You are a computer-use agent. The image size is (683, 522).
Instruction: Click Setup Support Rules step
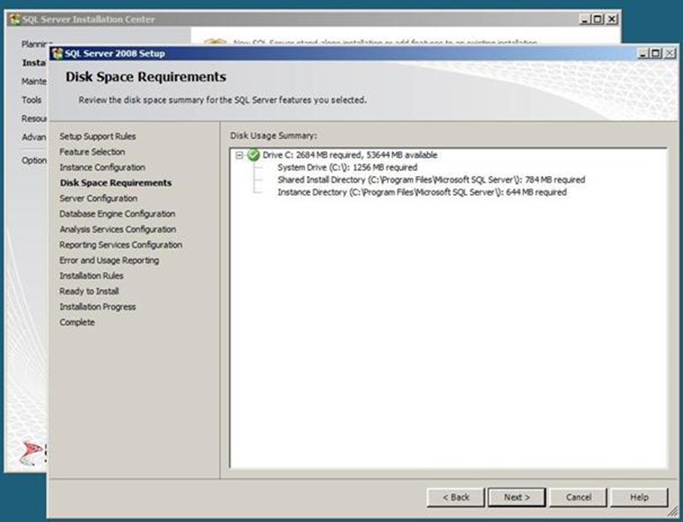(x=98, y=136)
